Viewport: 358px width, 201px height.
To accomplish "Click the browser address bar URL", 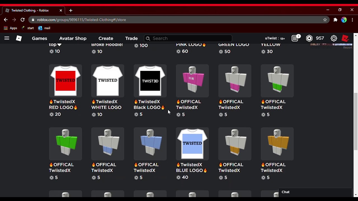I will coord(81,20).
